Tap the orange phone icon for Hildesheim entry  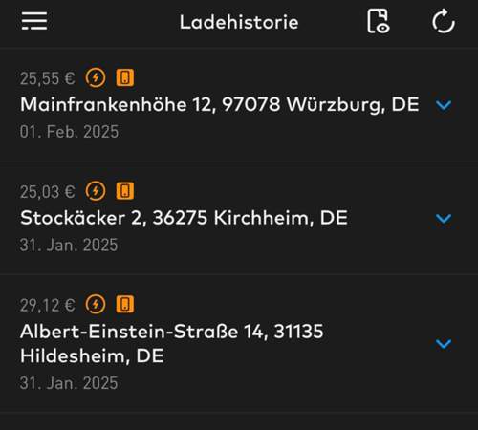[x=125, y=305]
